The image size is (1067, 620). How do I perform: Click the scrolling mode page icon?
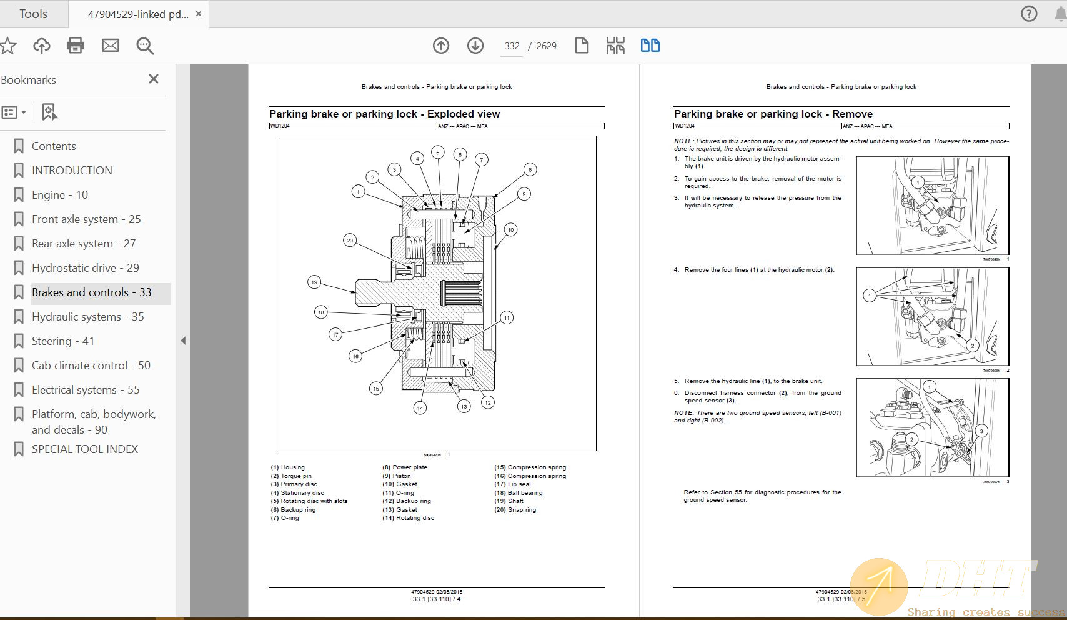coord(615,45)
